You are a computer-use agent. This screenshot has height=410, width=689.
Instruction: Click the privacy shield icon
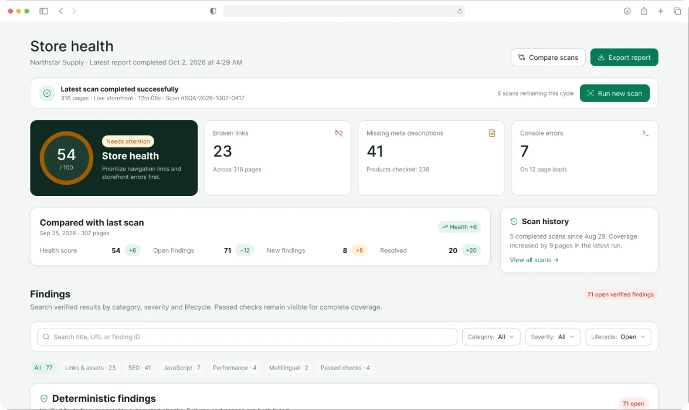(x=213, y=11)
